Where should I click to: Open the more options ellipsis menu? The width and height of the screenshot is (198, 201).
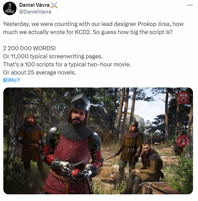click(x=190, y=5)
